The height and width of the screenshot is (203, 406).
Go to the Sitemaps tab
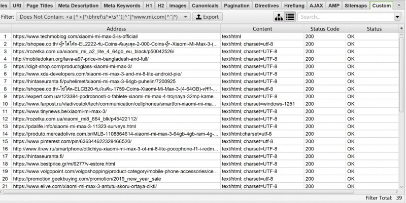point(355,6)
